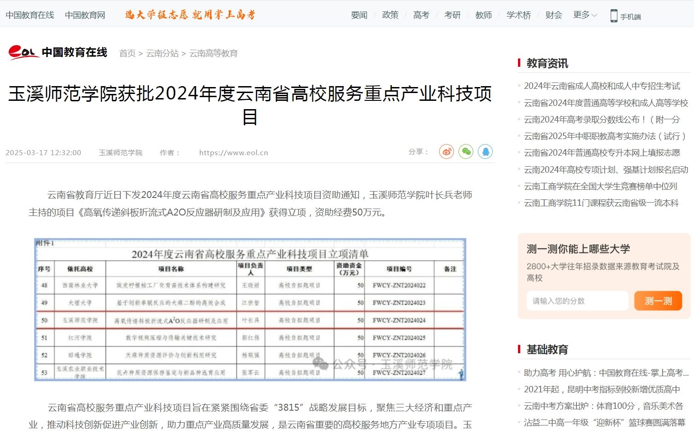Focus the 请输入您的分数 score input field

(x=577, y=301)
